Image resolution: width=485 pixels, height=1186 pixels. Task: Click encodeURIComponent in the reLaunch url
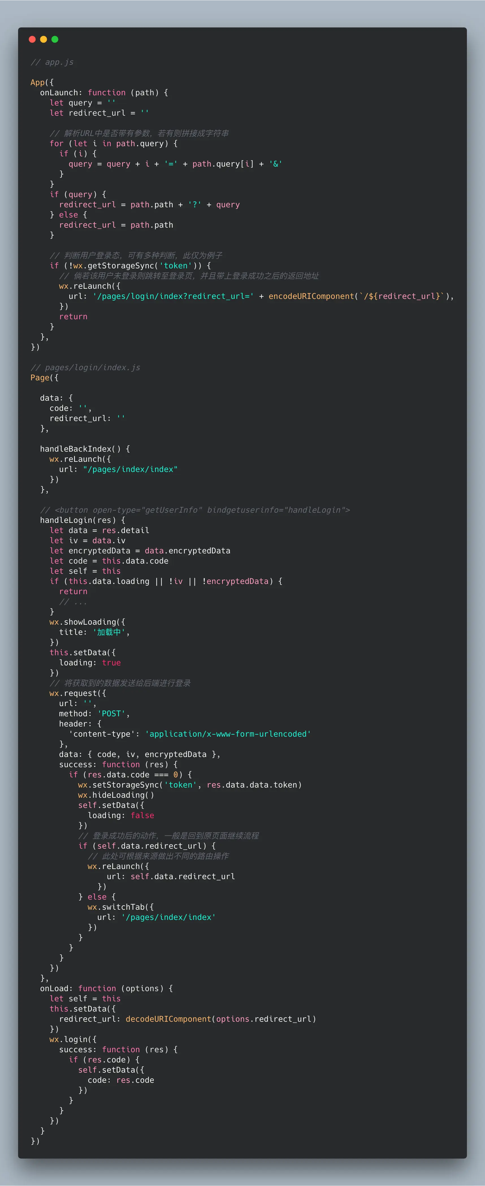(311, 296)
